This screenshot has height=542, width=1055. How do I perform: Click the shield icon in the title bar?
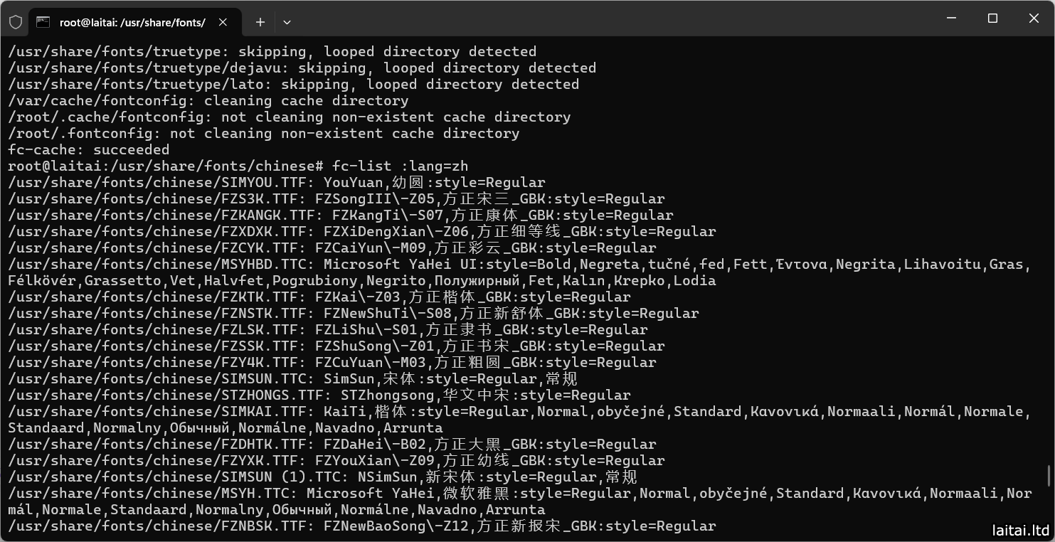click(x=16, y=22)
